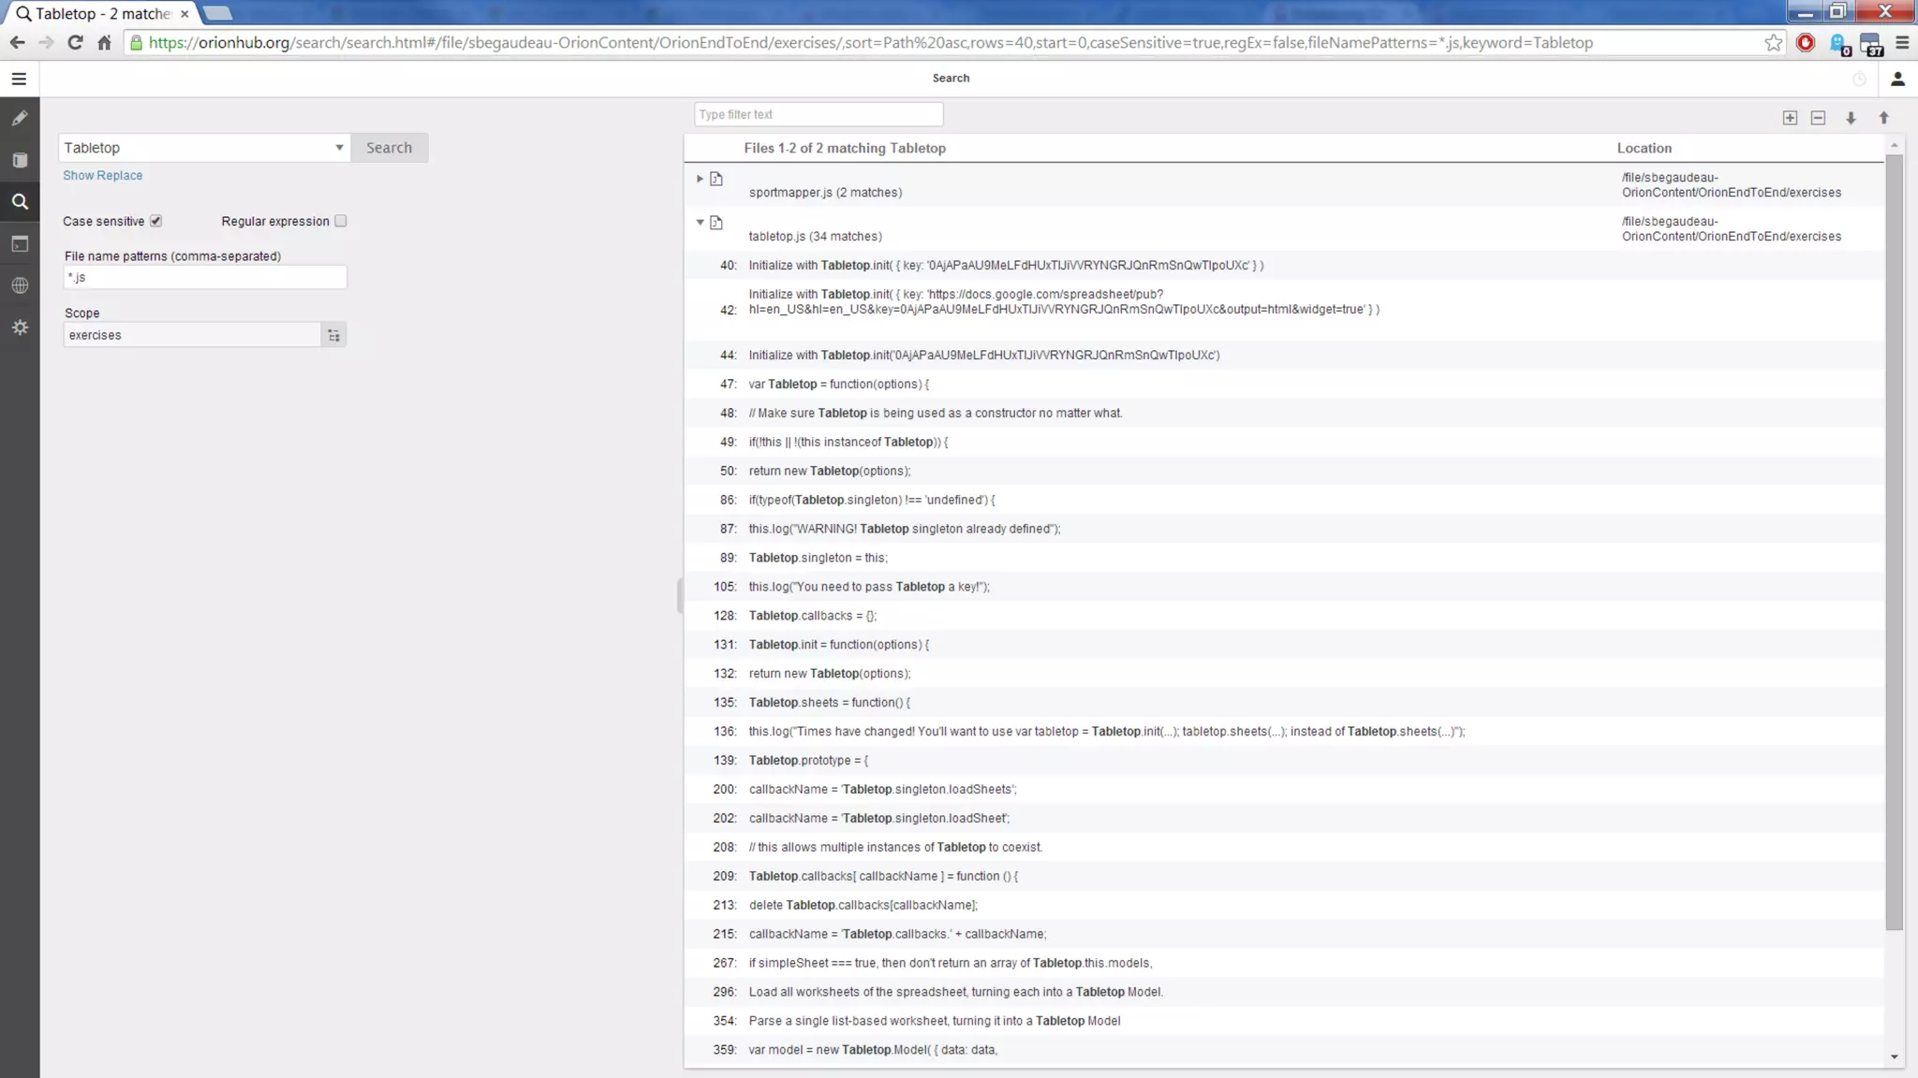The width and height of the screenshot is (1918, 1078).
Task: Toggle the Case sensitive checkbox
Action: coord(156,221)
